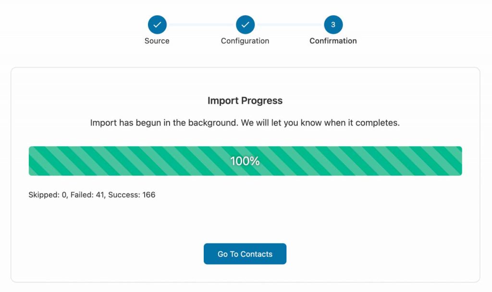Screen dimensions: 492x292
Task: Click the Failed: 41 count
Action: point(87,195)
